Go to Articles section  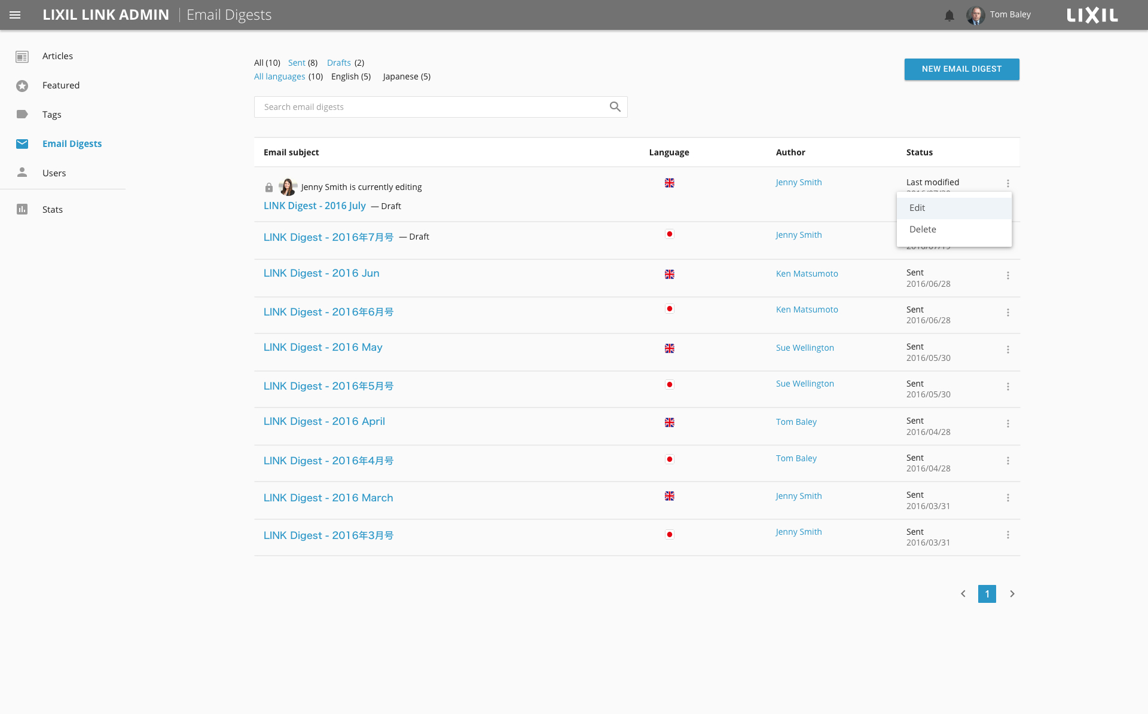coord(57,56)
